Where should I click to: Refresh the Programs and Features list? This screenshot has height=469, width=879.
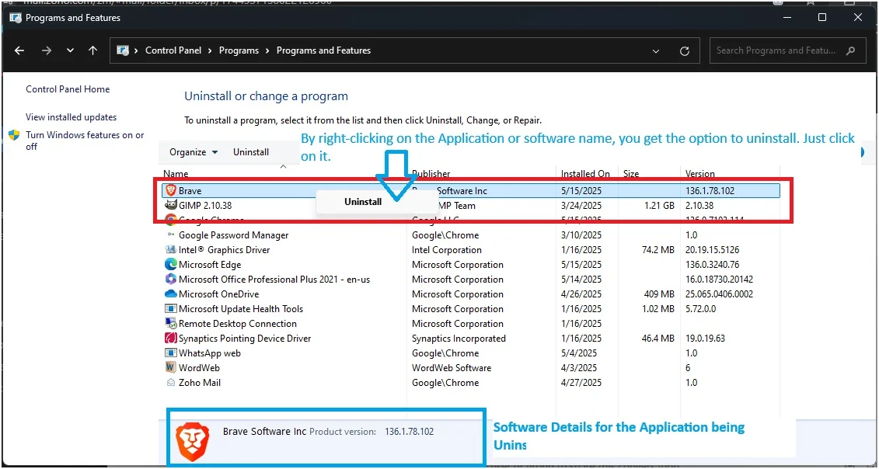tap(685, 51)
